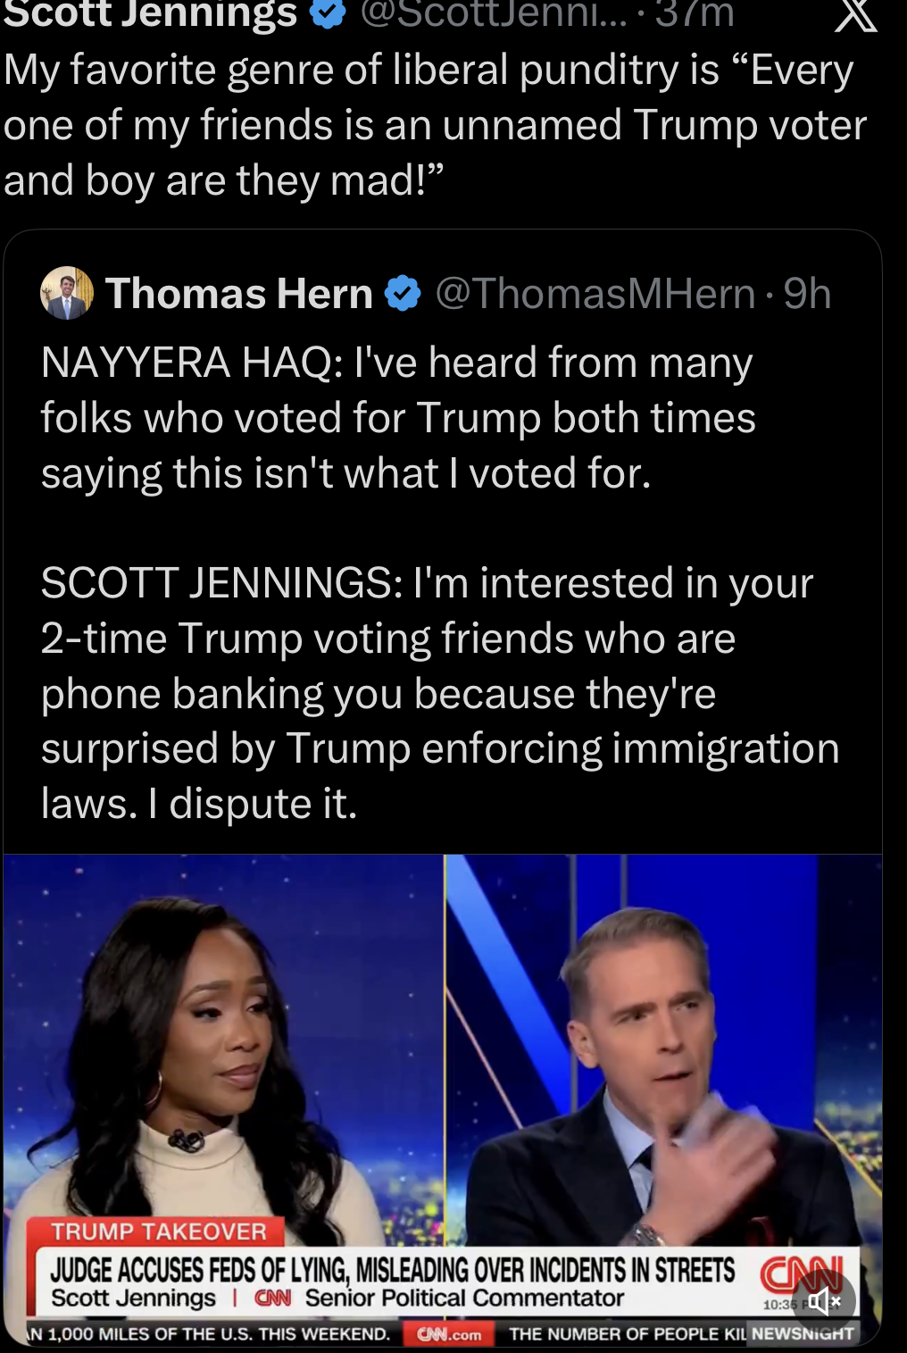Screen dimensions: 907x1353
Task: Click the @ThomasMHern handle
Action: point(595,294)
